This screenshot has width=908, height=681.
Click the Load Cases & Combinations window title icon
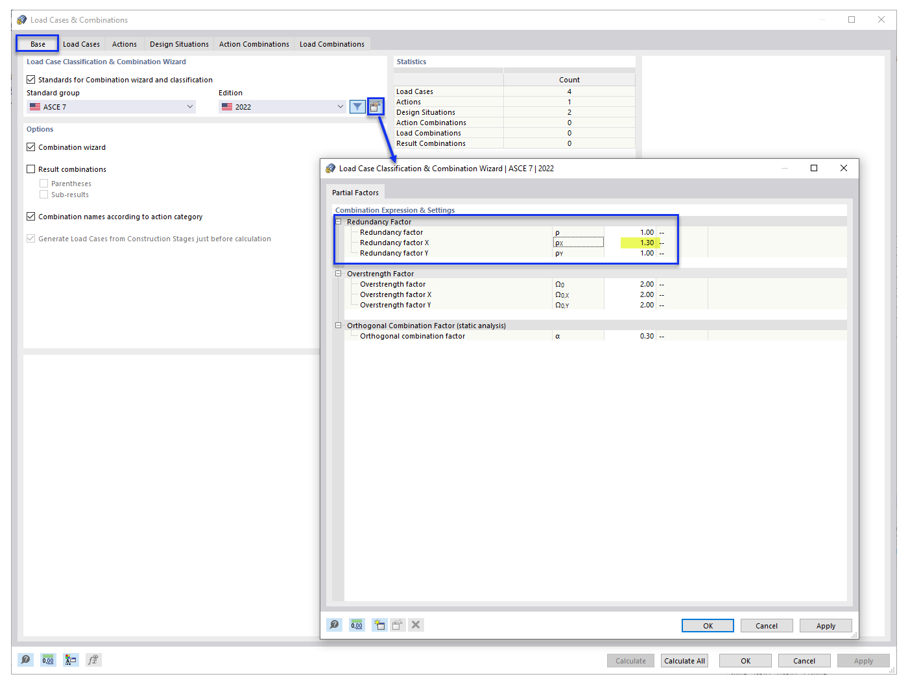(x=21, y=20)
